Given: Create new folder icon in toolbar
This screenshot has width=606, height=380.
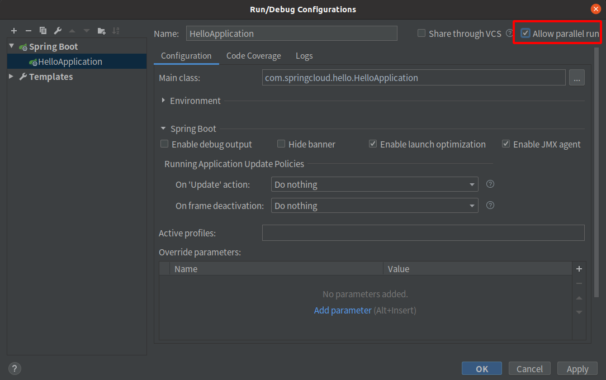Looking at the screenshot, I should click(102, 31).
